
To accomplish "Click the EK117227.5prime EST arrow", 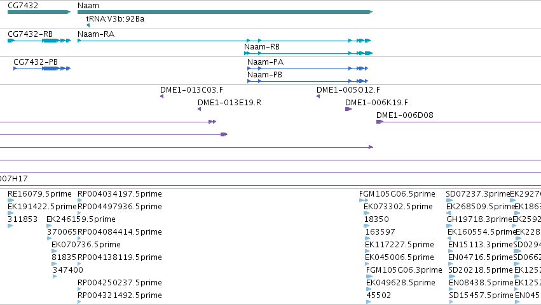I will (x=367, y=251).
